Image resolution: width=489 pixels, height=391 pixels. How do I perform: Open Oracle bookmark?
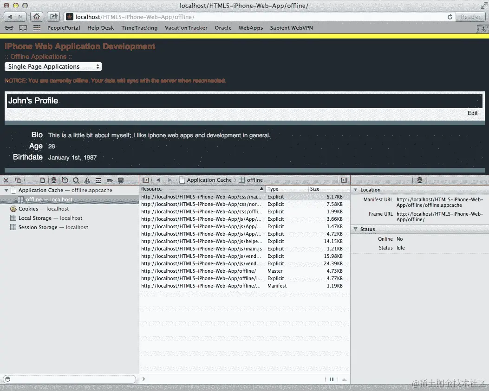(x=223, y=28)
